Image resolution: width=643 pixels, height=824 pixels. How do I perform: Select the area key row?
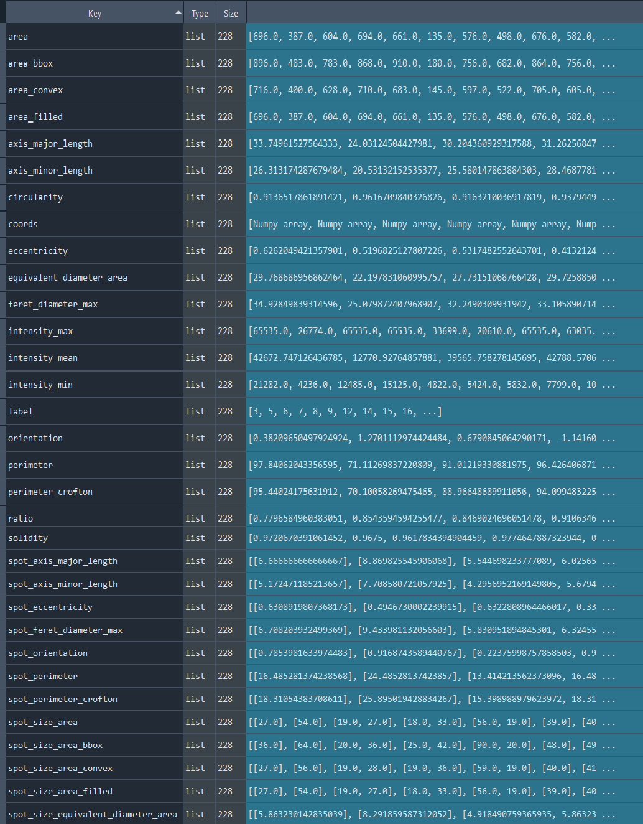pyautogui.click(x=18, y=37)
